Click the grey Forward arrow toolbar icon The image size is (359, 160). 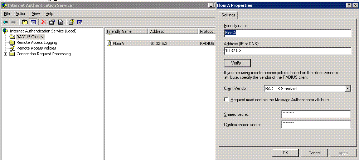click(x=14, y=22)
